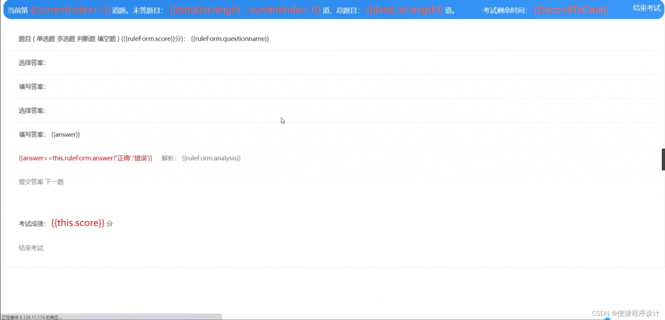Click the dark vertical scrollbar handle
665x320 pixels.
coord(663,159)
